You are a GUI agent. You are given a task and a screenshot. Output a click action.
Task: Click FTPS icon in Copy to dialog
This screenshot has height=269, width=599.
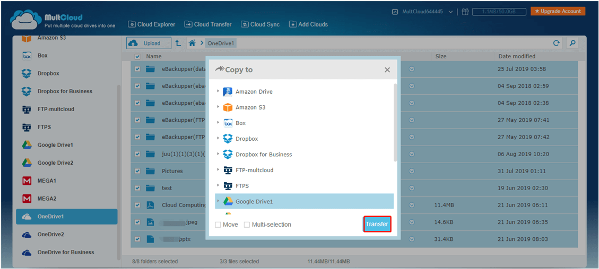228,186
